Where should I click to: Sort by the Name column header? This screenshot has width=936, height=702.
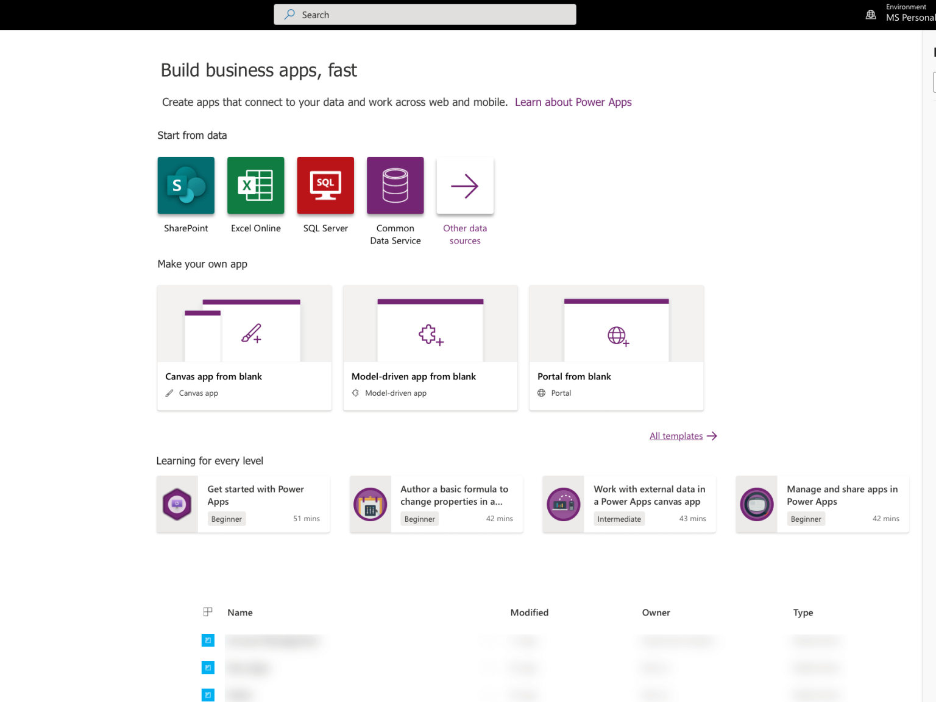point(240,612)
